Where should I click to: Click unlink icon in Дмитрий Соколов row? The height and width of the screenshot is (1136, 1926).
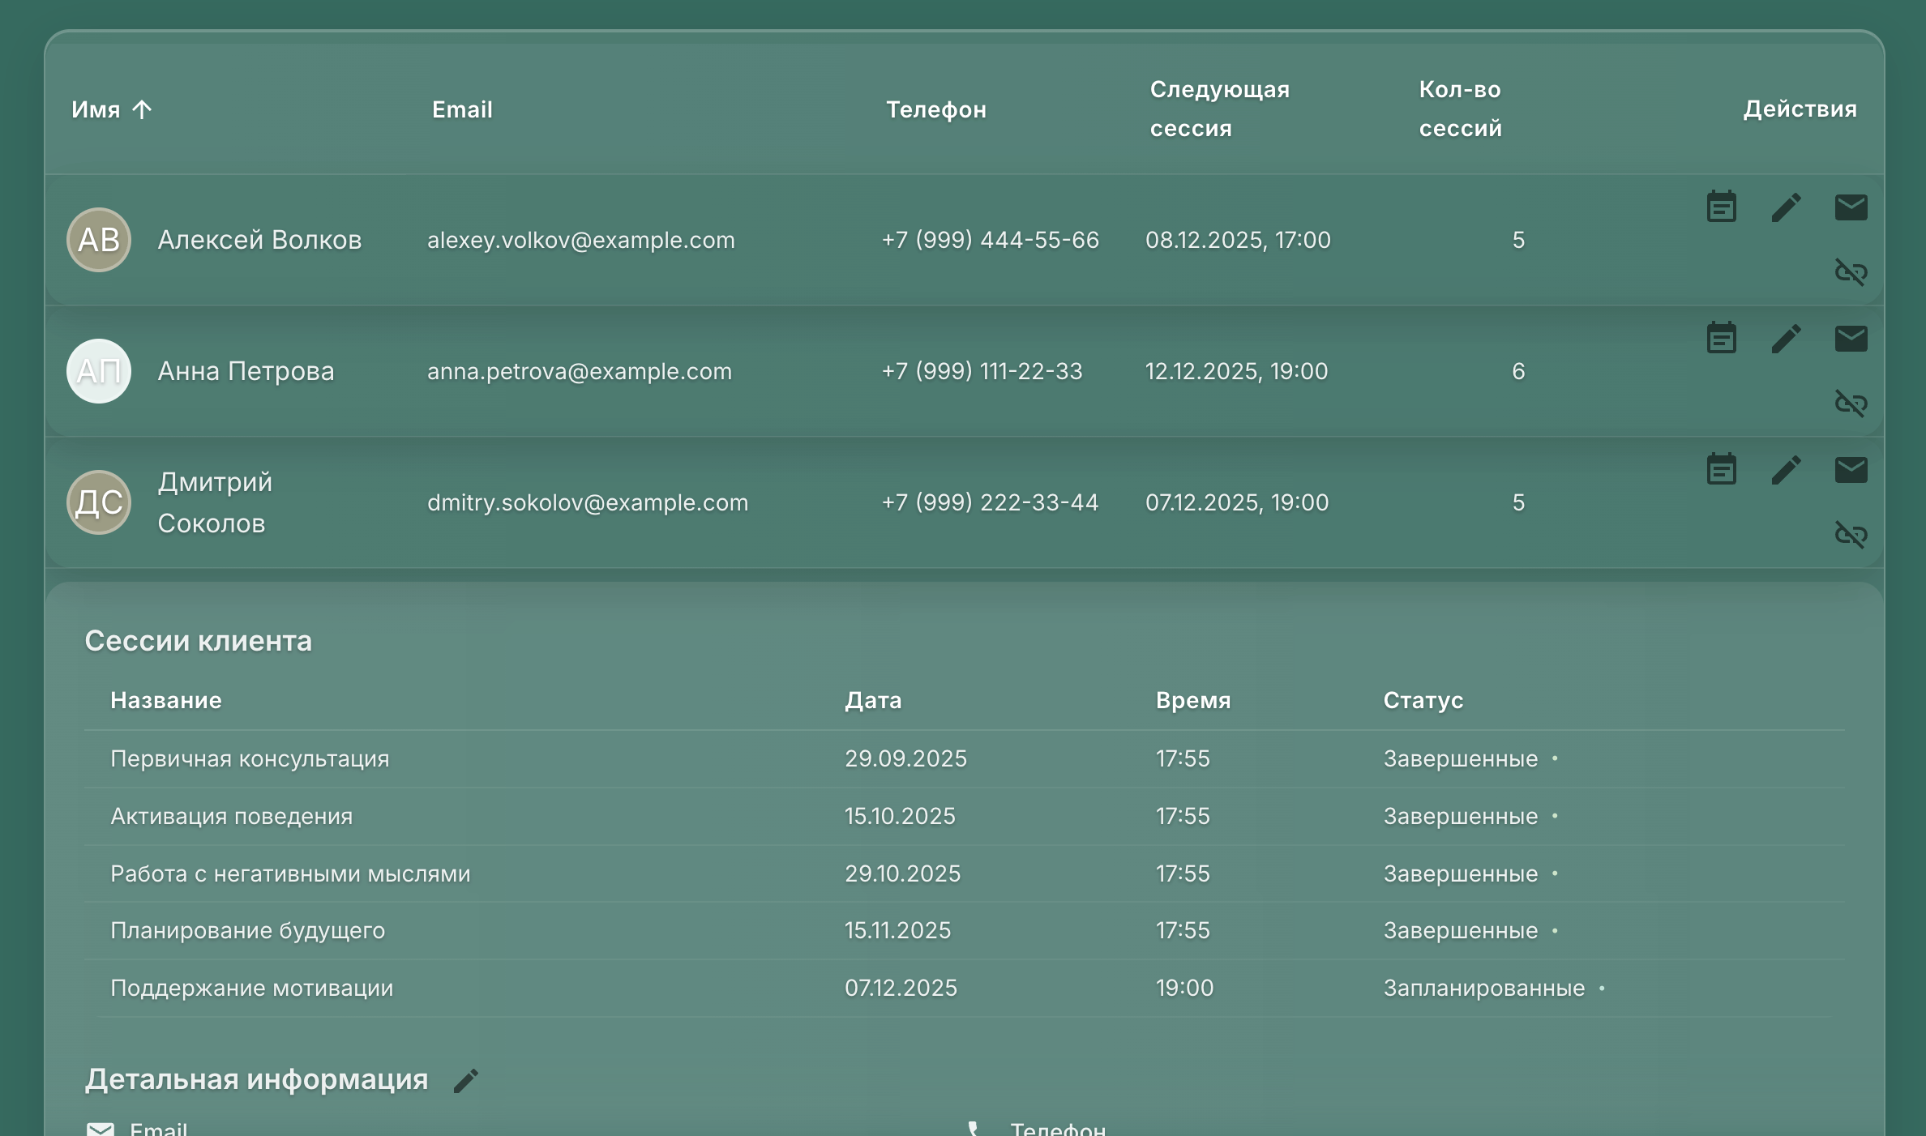tap(1851, 535)
